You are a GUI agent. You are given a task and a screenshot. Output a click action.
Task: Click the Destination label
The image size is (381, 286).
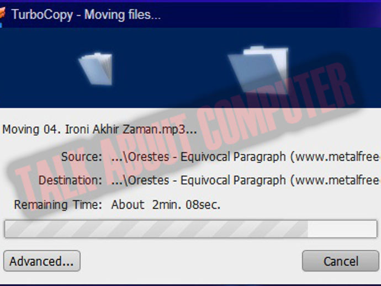click(70, 180)
